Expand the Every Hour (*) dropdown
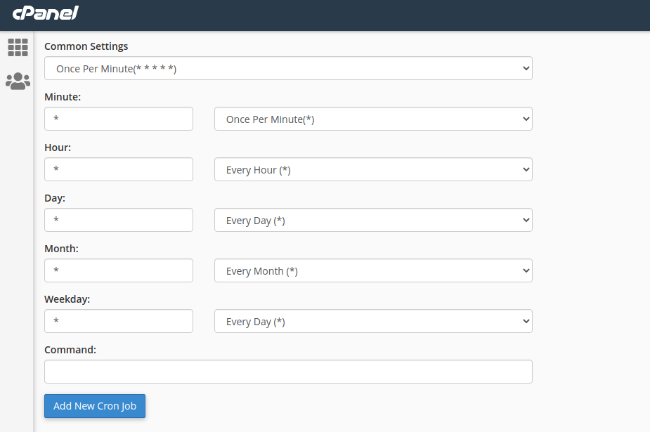 (373, 170)
